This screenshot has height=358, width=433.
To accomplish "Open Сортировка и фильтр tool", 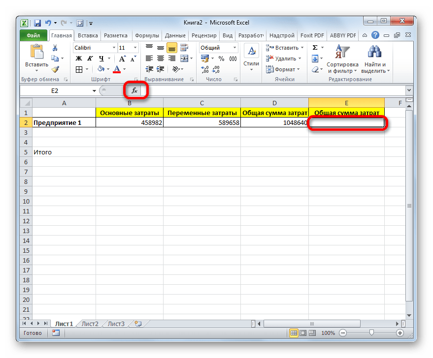I will tap(342, 59).
